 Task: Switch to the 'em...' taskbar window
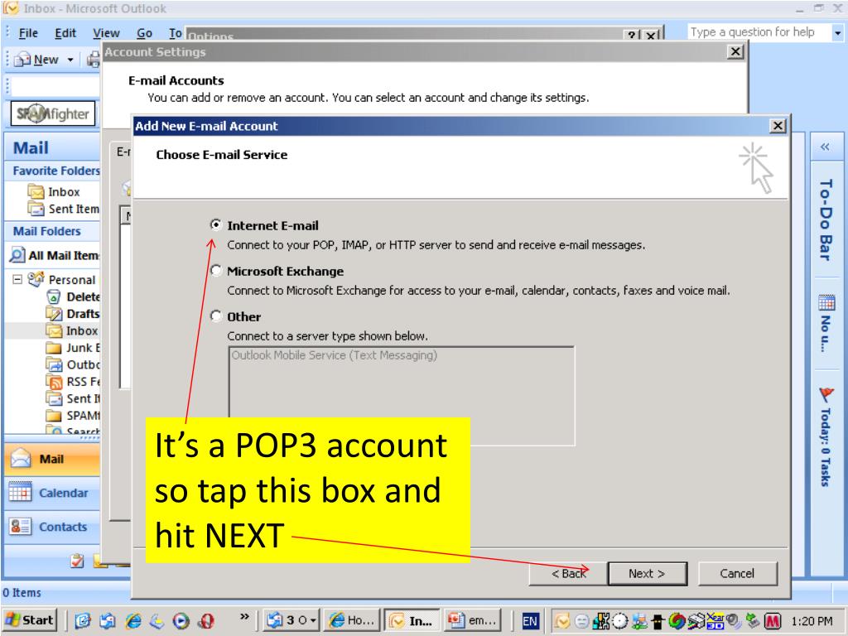pos(472,620)
